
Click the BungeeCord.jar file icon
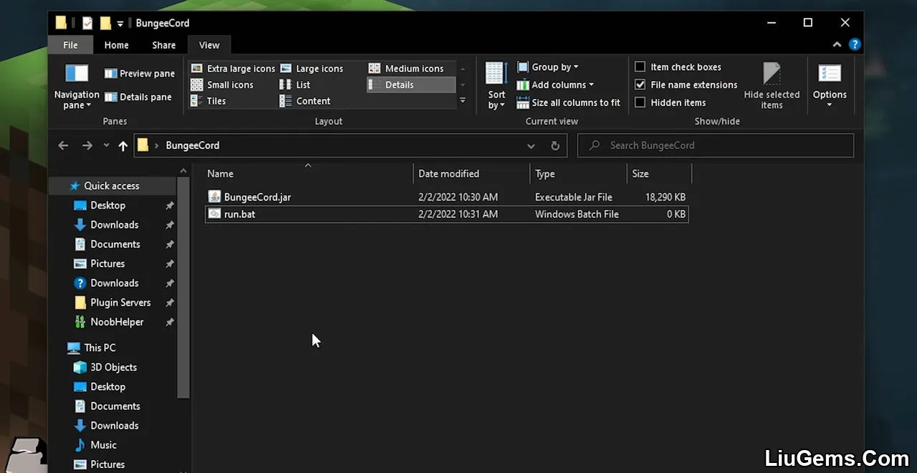tap(214, 196)
